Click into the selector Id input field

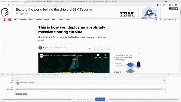(90, 78)
